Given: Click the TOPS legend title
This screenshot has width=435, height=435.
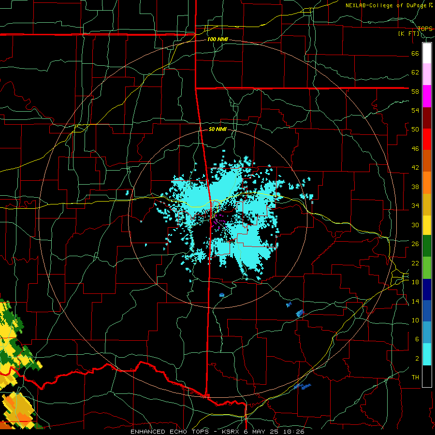Looking at the screenshot, I should click(425, 29).
